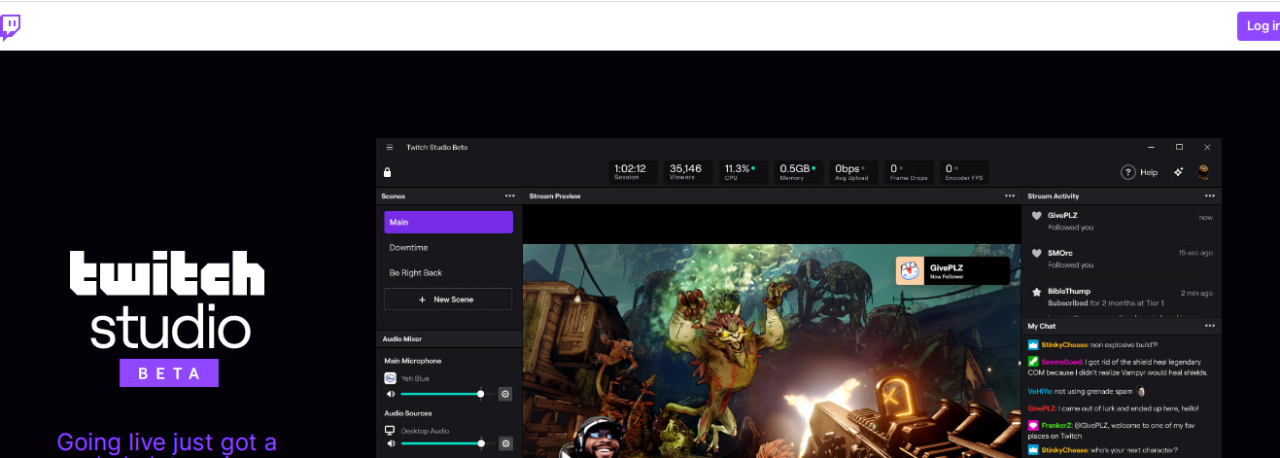Click the Desktop Audio monitor icon

click(x=391, y=430)
